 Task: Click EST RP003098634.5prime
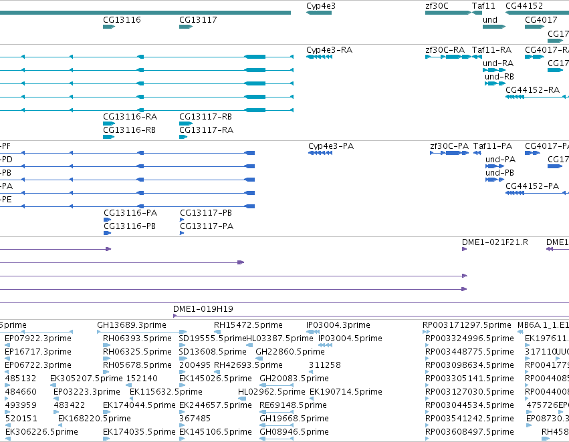click(x=469, y=365)
